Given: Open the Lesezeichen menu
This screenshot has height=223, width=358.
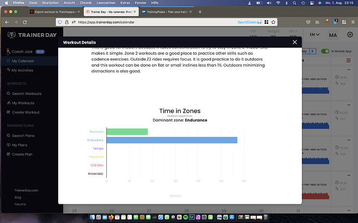Looking at the screenshot, I should (106, 3).
